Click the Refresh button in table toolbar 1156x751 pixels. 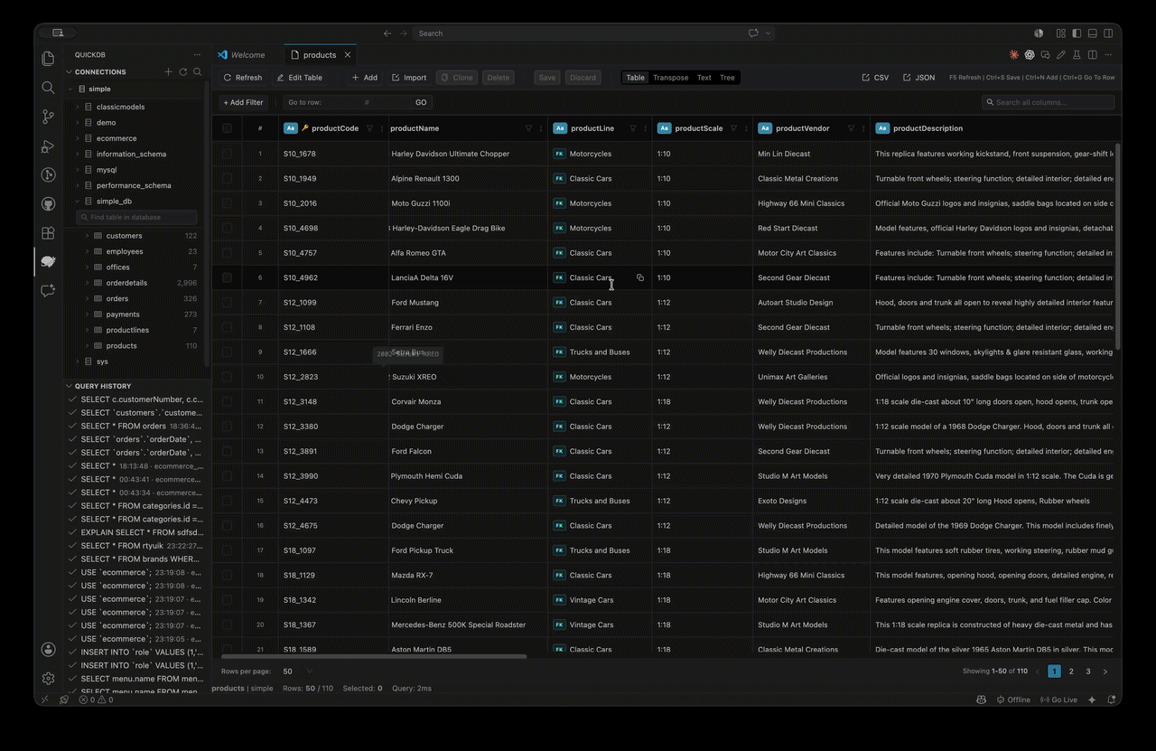tap(243, 78)
